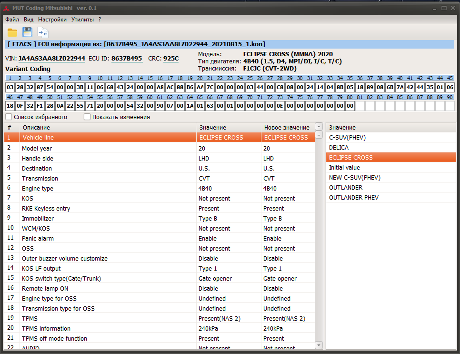Minimize the MUT Coding window
This screenshot has height=354, width=460.
click(434, 8)
